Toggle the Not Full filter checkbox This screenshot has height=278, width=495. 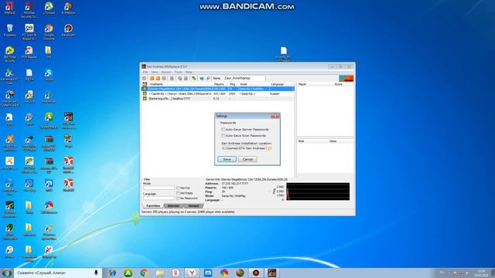pyautogui.click(x=178, y=188)
